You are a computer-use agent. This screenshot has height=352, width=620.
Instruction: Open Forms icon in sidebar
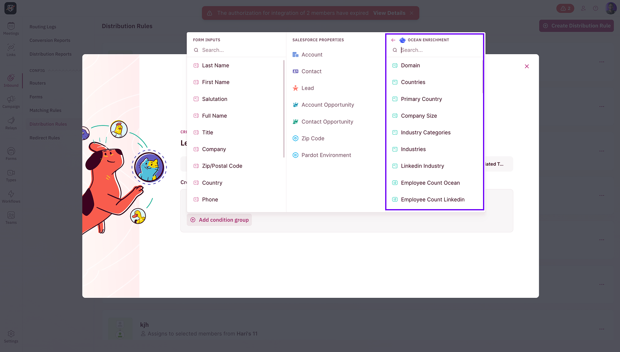(11, 154)
